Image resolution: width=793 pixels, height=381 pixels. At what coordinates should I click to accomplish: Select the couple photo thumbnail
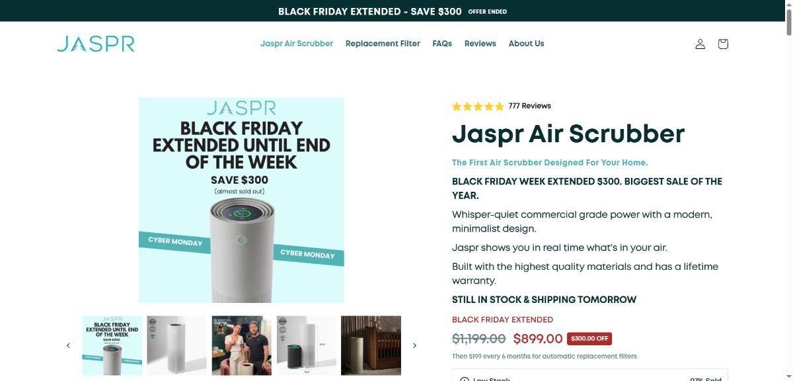coord(241,345)
